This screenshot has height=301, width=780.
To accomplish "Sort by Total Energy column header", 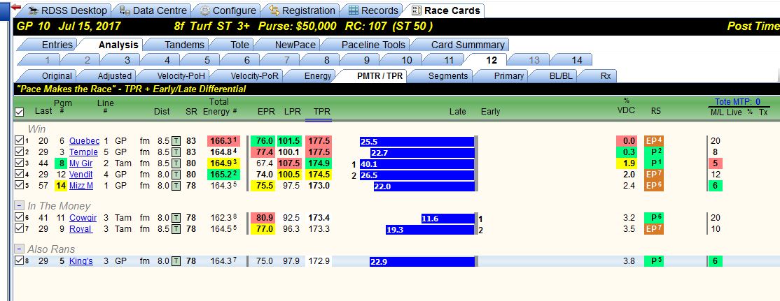I will pos(219,107).
